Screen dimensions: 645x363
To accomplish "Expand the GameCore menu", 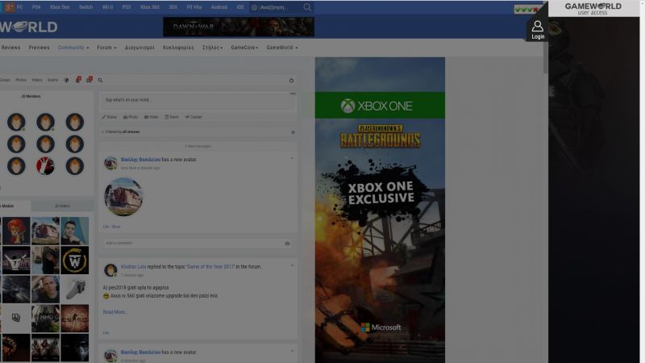I will (244, 48).
